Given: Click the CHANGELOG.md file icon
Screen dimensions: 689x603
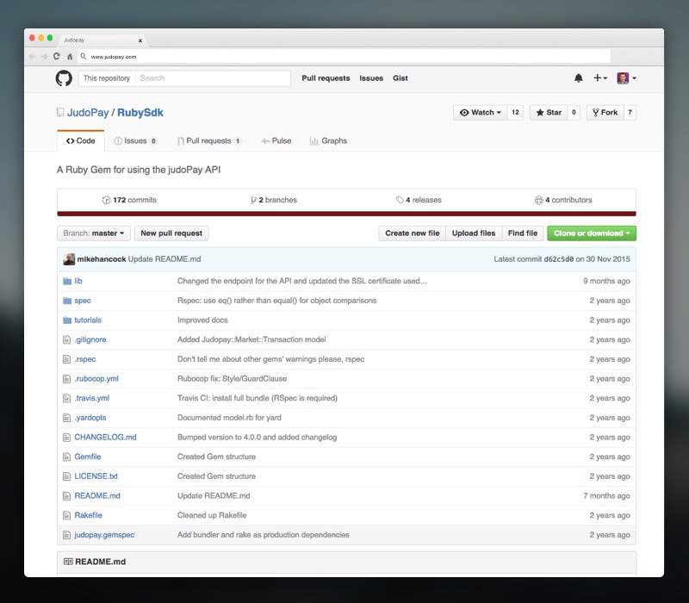Looking at the screenshot, I should coord(67,438).
